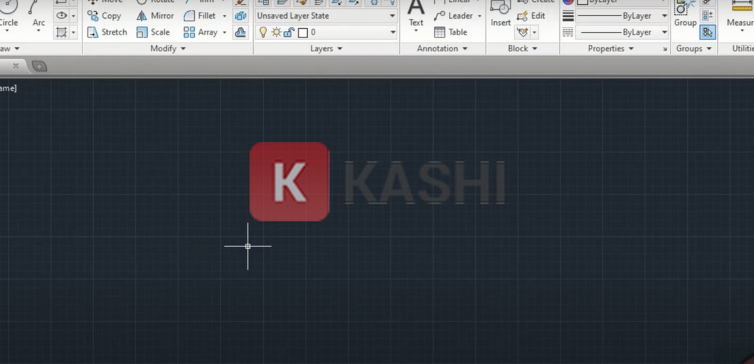The image size is (754, 364).
Task: Close the current drawing file tab
Action: 16,66
